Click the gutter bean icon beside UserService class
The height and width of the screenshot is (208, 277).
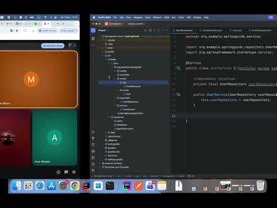point(178,68)
